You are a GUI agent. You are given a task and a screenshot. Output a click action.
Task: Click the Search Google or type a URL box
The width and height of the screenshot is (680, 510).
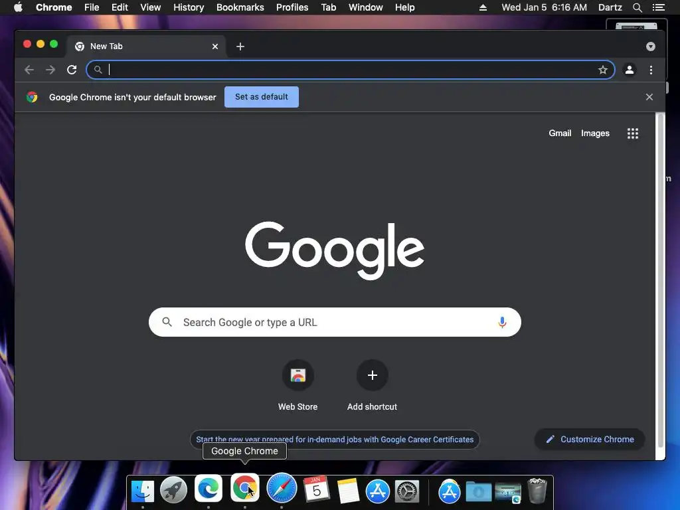click(335, 322)
